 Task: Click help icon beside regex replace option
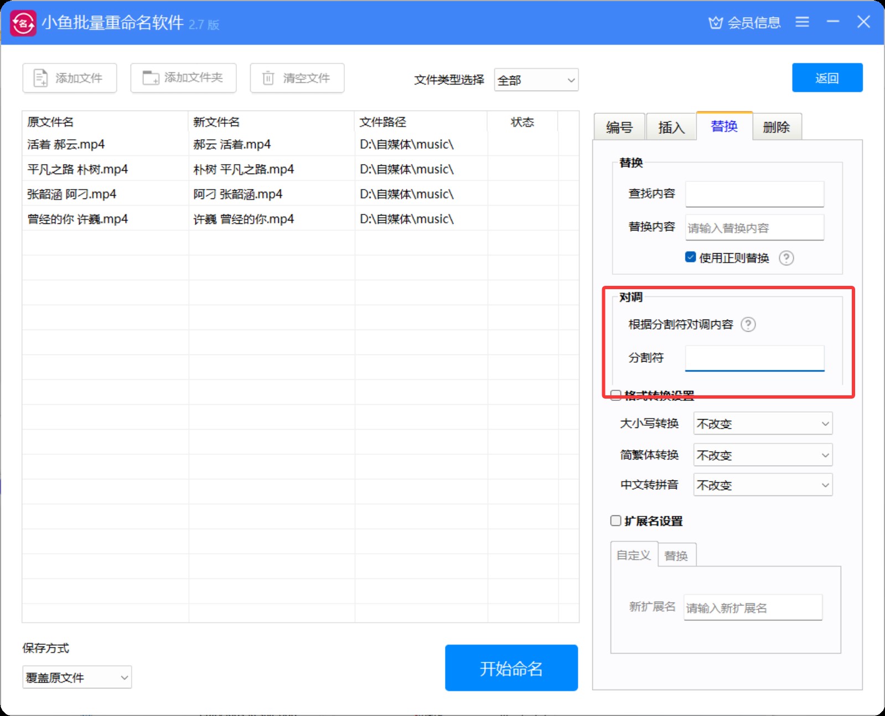[786, 258]
